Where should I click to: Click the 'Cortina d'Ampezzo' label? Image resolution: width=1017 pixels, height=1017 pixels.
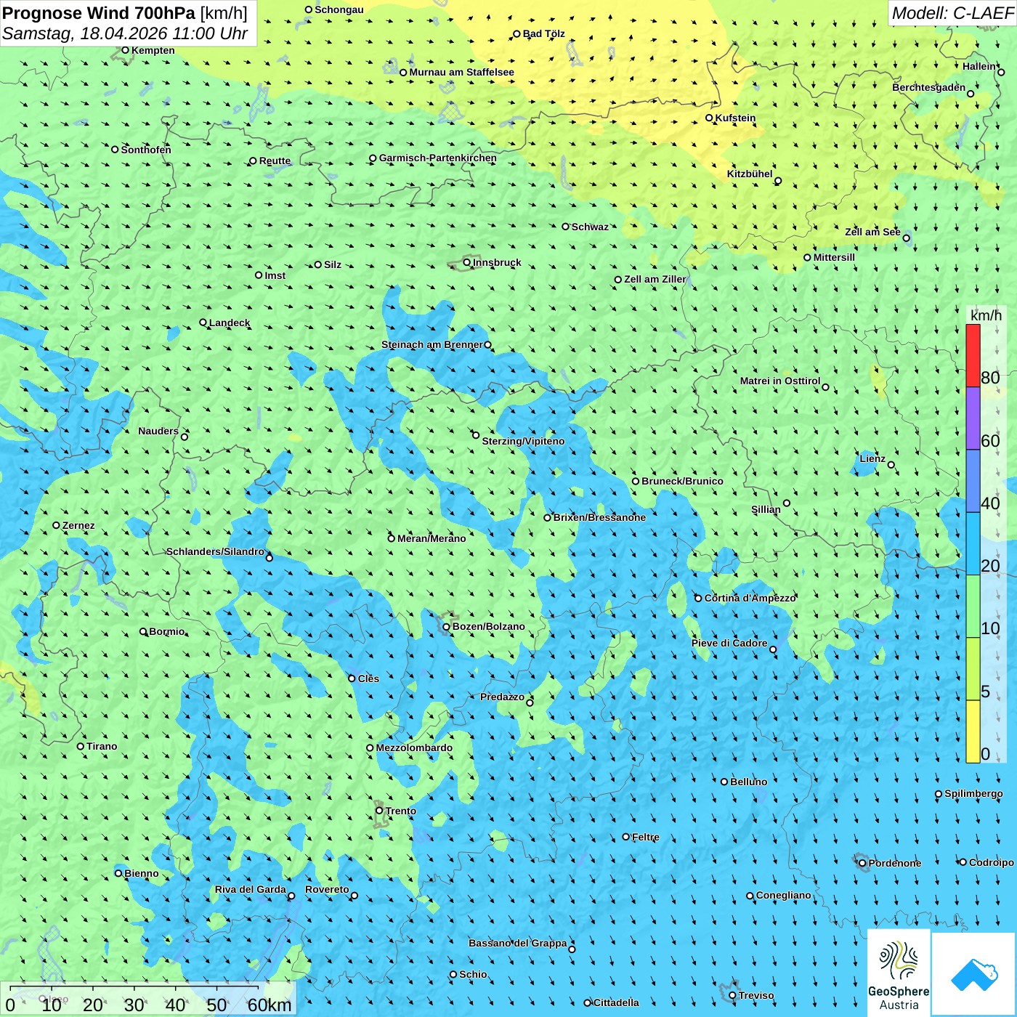pos(750,598)
